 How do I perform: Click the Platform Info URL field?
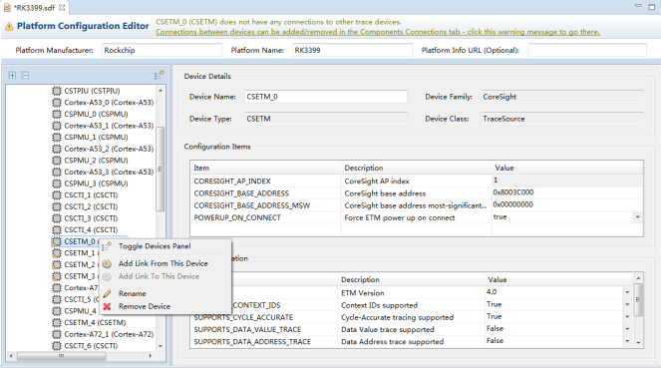pyautogui.click(x=587, y=50)
